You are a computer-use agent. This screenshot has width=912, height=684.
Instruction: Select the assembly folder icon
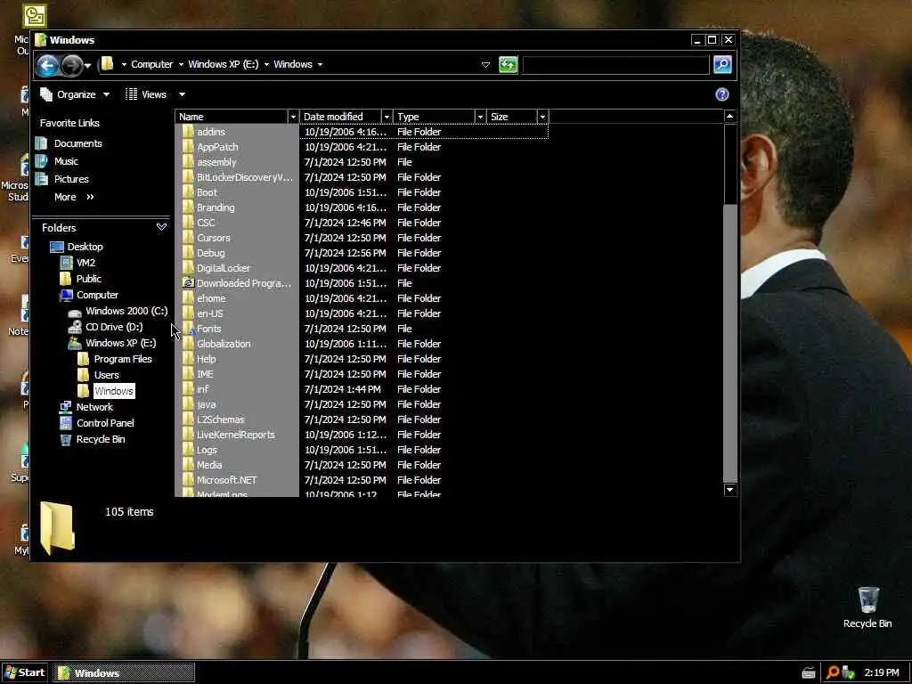tap(188, 162)
